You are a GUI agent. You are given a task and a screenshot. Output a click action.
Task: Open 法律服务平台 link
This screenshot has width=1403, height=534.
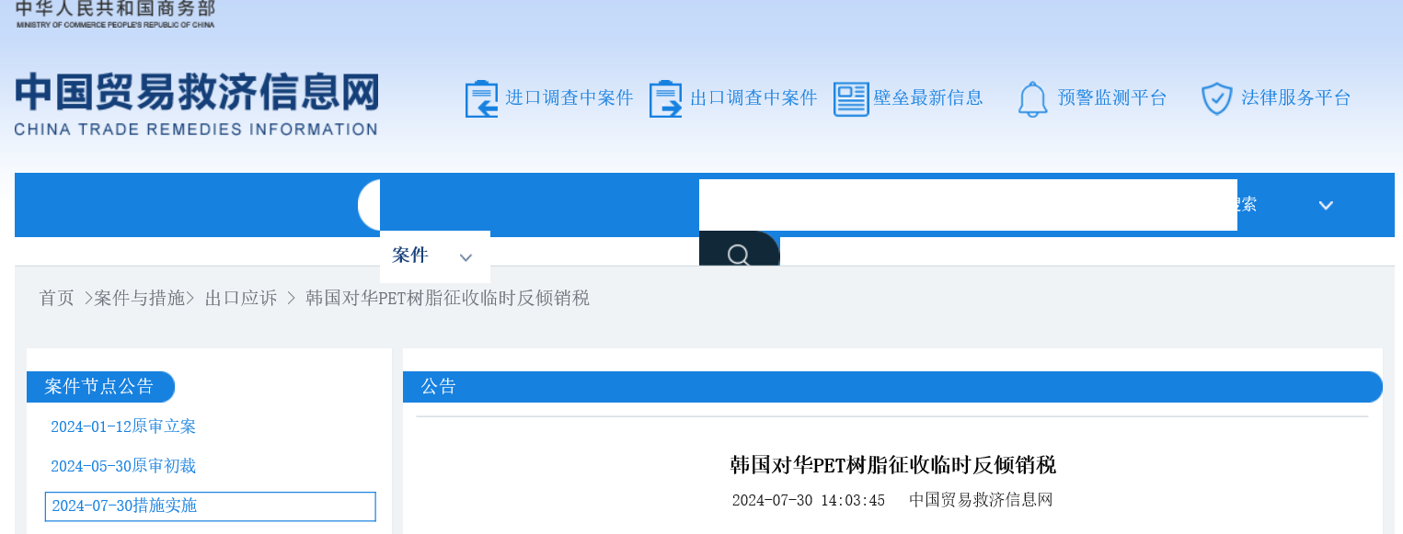pos(1296,97)
